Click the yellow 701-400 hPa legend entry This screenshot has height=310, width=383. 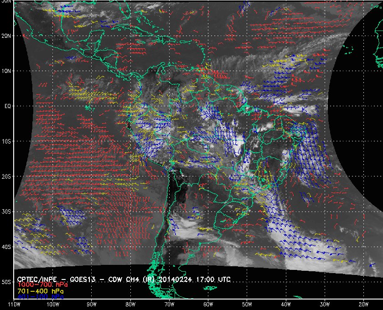point(40,291)
